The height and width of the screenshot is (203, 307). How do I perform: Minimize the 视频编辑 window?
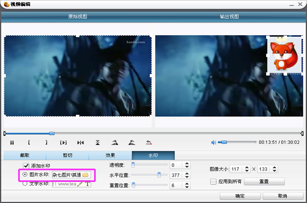click(292, 5)
